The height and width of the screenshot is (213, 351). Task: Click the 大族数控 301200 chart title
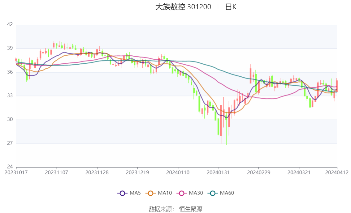(183, 7)
